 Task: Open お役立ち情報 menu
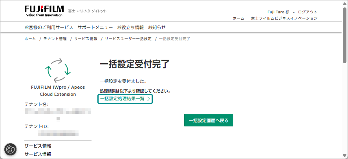tap(130, 27)
